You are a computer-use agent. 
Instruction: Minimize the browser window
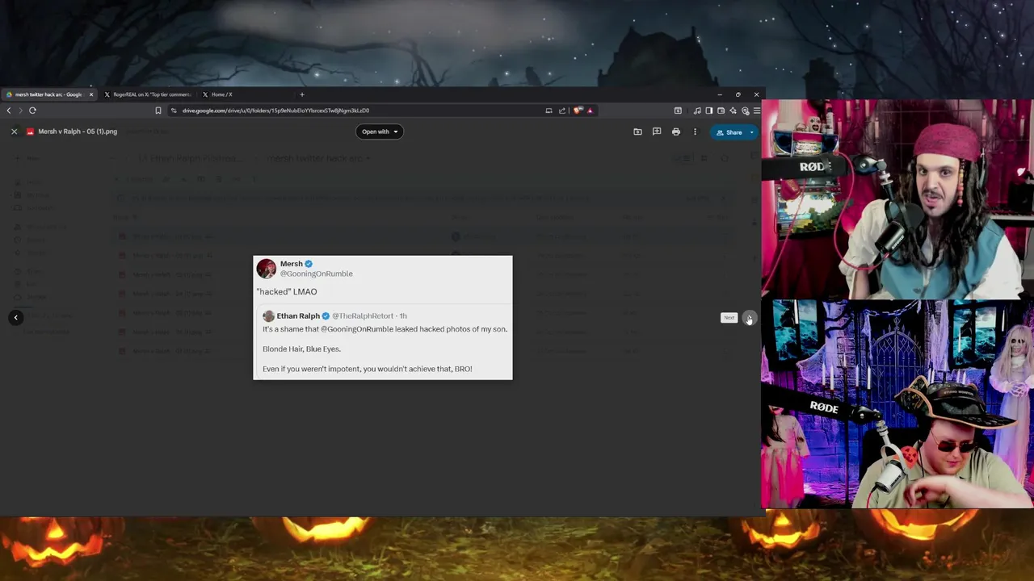point(719,94)
